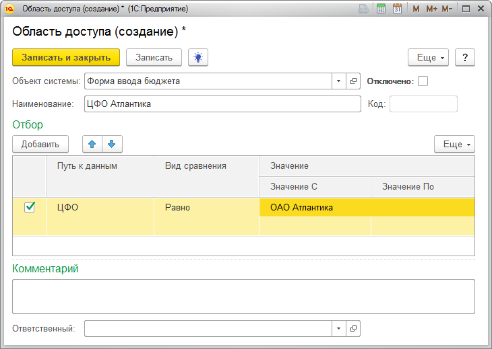The width and height of the screenshot is (492, 349).
Task: Click the M+ memory add button
Action: point(431,9)
